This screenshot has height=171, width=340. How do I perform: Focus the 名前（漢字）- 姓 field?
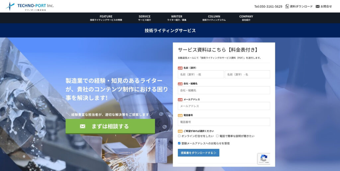[201, 74]
